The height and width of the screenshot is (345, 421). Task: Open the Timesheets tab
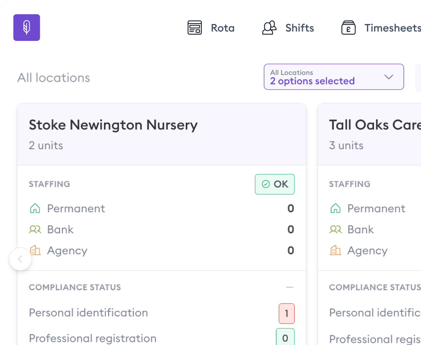point(381,28)
